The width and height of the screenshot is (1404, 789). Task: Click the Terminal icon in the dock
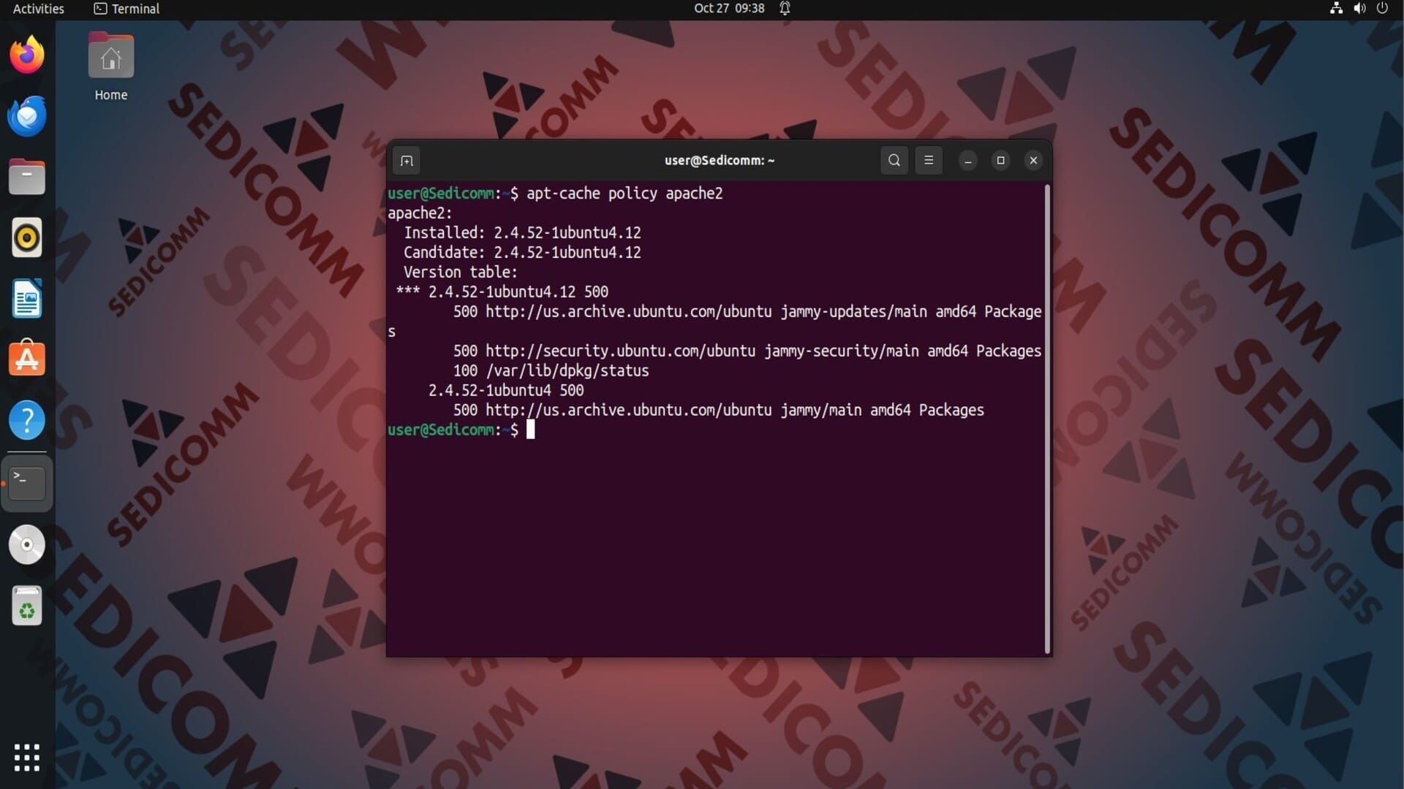click(x=27, y=483)
